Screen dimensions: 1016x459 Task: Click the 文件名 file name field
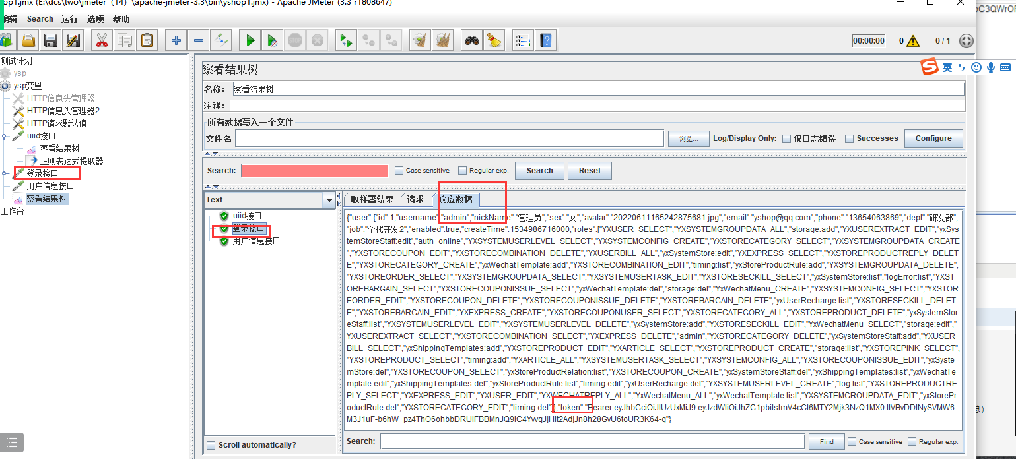449,138
